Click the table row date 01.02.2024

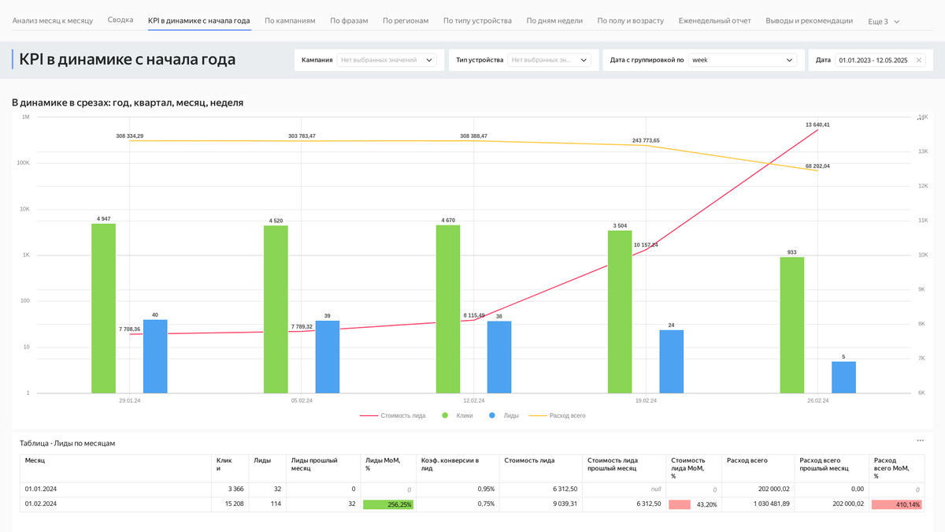[x=41, y=504]
